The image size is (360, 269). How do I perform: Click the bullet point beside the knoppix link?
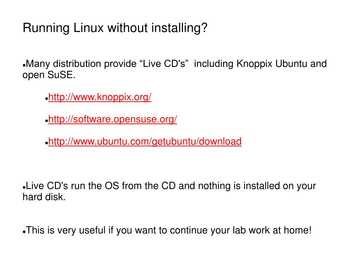(46, 99)
